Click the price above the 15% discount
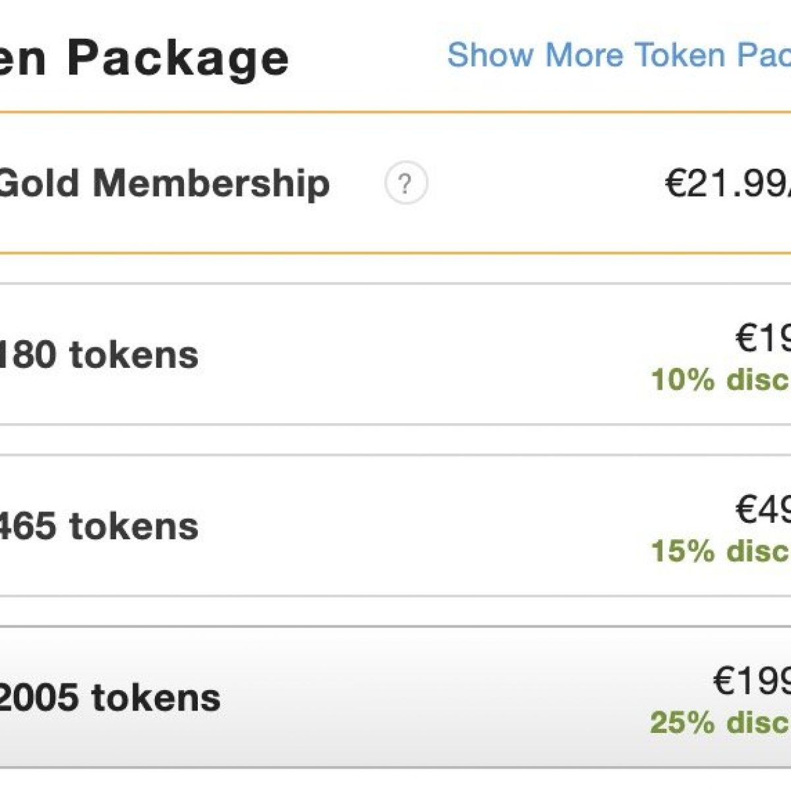The height and width of the screenshot is (791, 791). 763,510
